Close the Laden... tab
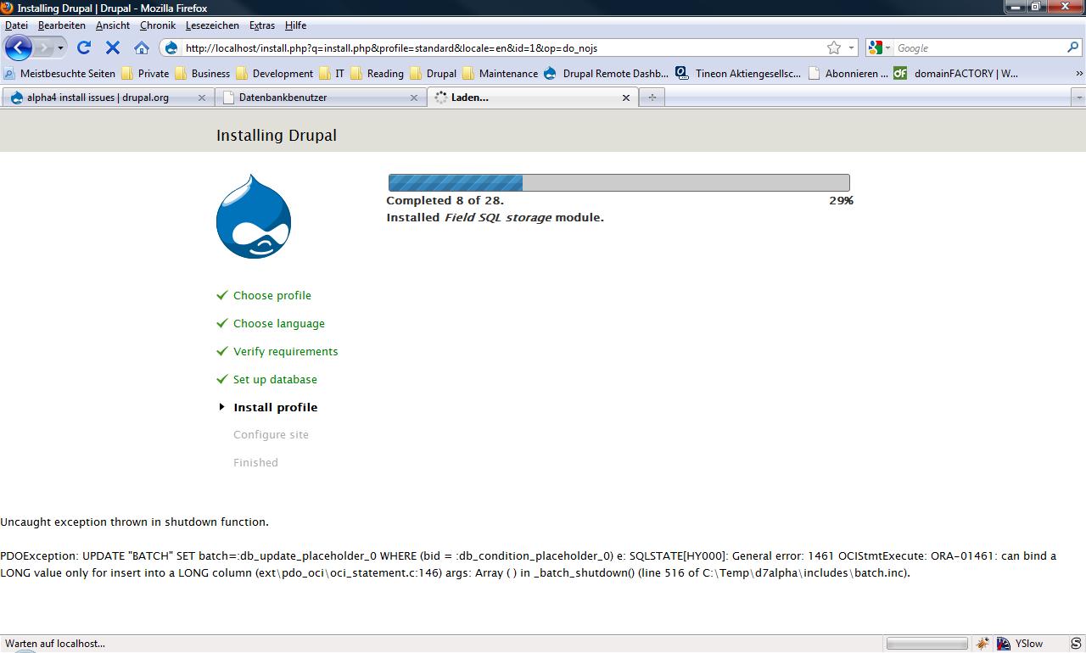The image size is (1086, 653). 626,98
